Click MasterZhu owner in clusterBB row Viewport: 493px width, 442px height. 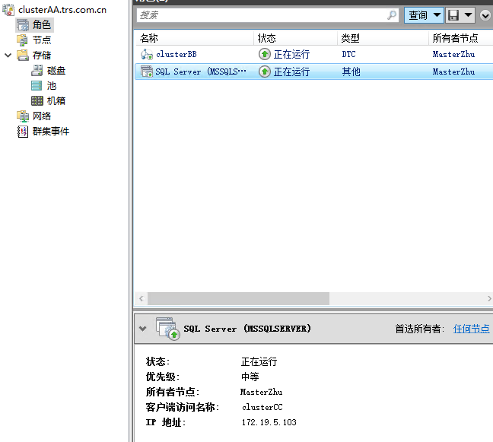(x=453, y=54)
